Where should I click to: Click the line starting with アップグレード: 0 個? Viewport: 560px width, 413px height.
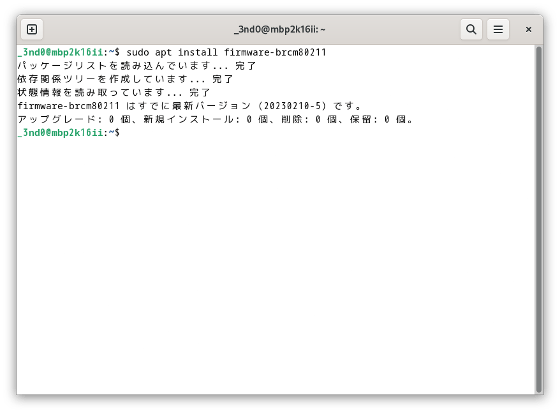pos(216,119)
